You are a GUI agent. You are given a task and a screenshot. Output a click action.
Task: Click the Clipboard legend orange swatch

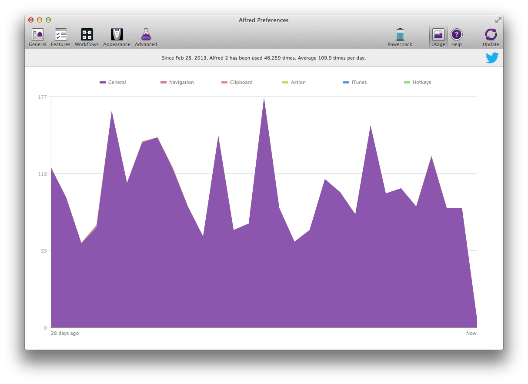pyautogui.click(x=224, y=82)
